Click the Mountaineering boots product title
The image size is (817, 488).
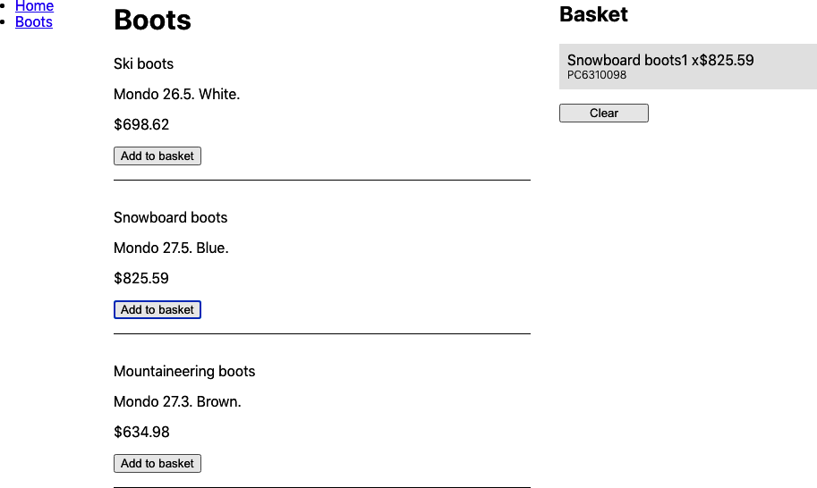point(184,372)
